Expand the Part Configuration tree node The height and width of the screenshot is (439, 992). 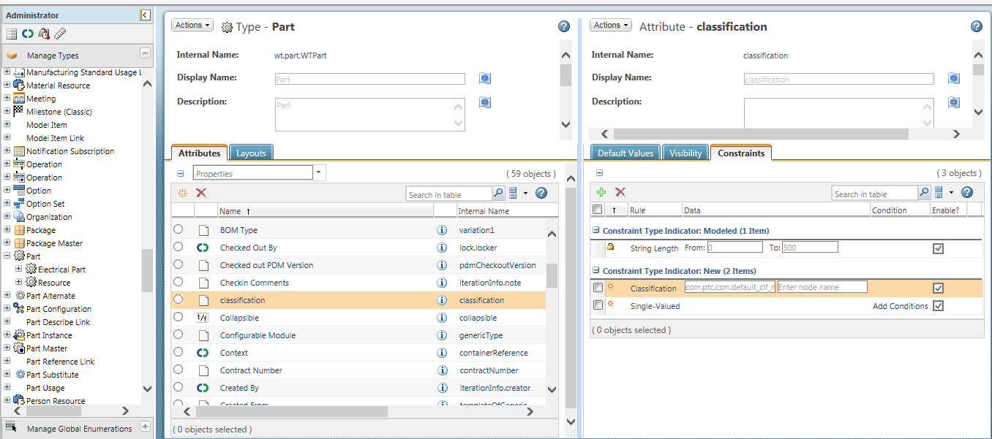7,309
